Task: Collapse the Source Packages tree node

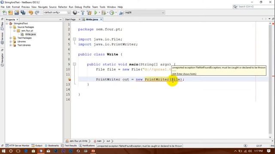Action: 11,27
